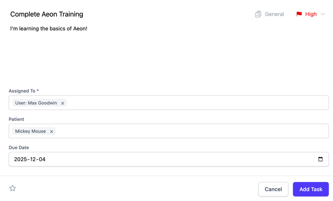Remove the Max Goodwin assignee chip
Image resolution: width=333 pixels, height=201 pixels.
pos(63,103)
